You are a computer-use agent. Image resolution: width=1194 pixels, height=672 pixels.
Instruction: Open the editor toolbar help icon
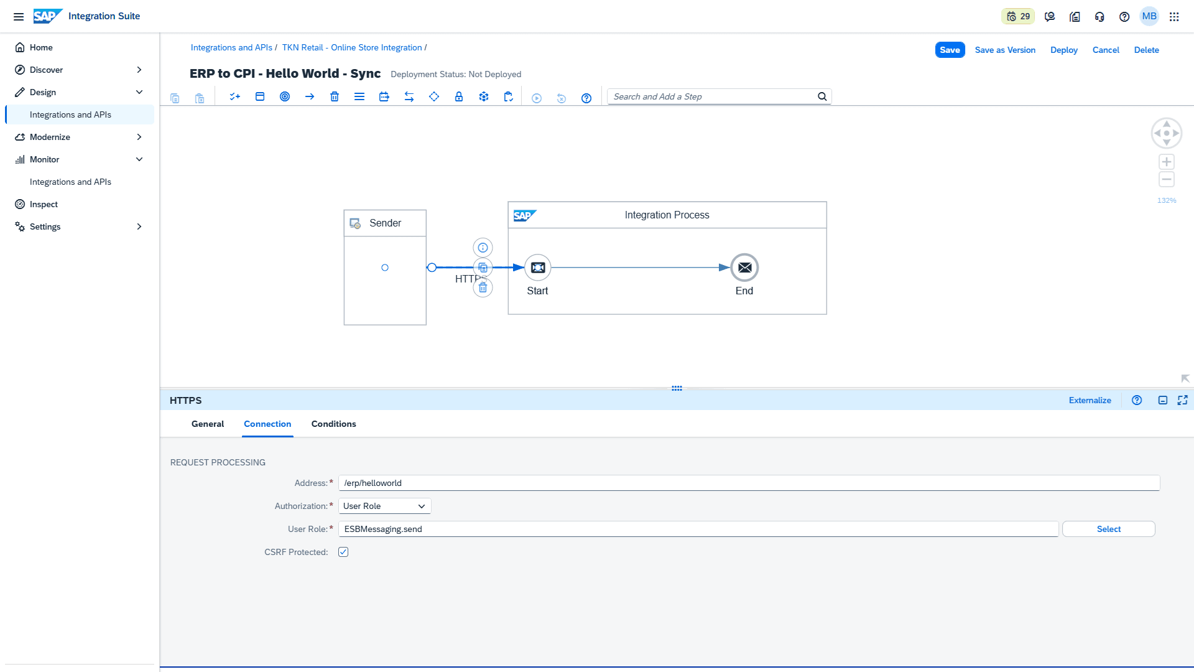tap(586, 98)
